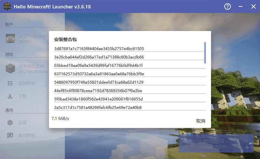Click the HMCL logo in title bar
260x159 pixels.
[6, 6]
